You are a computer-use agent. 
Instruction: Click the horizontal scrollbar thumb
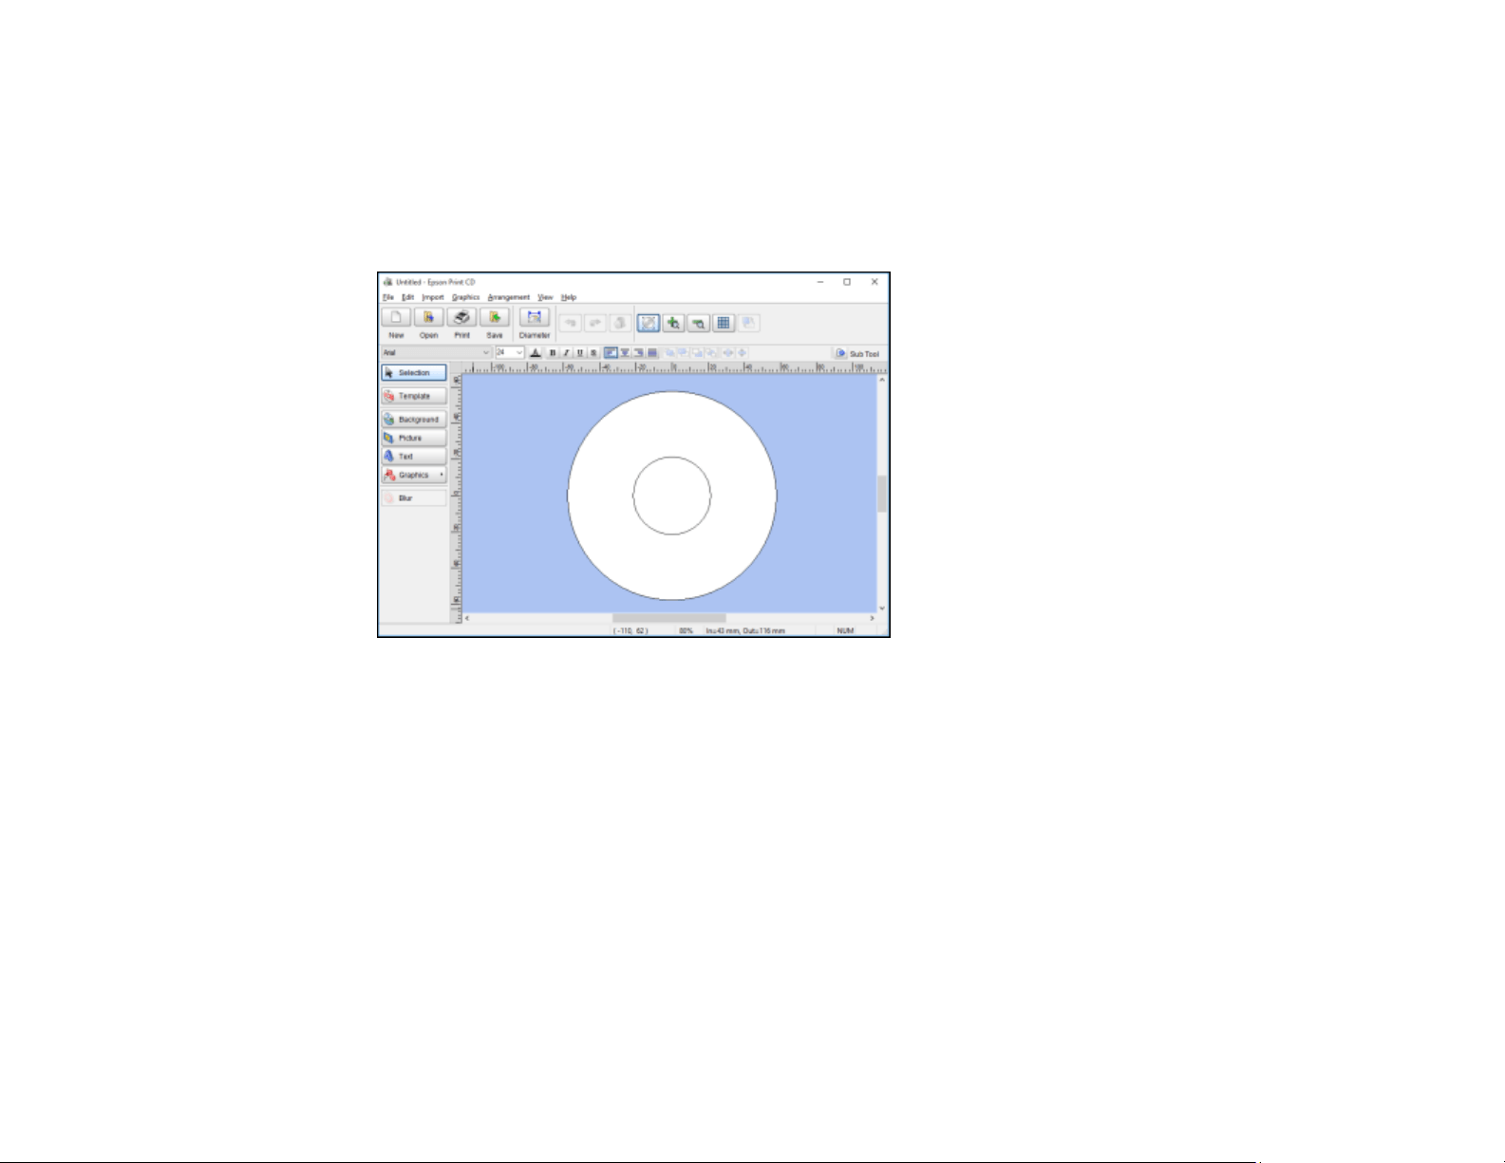click(x=668, y=618)
